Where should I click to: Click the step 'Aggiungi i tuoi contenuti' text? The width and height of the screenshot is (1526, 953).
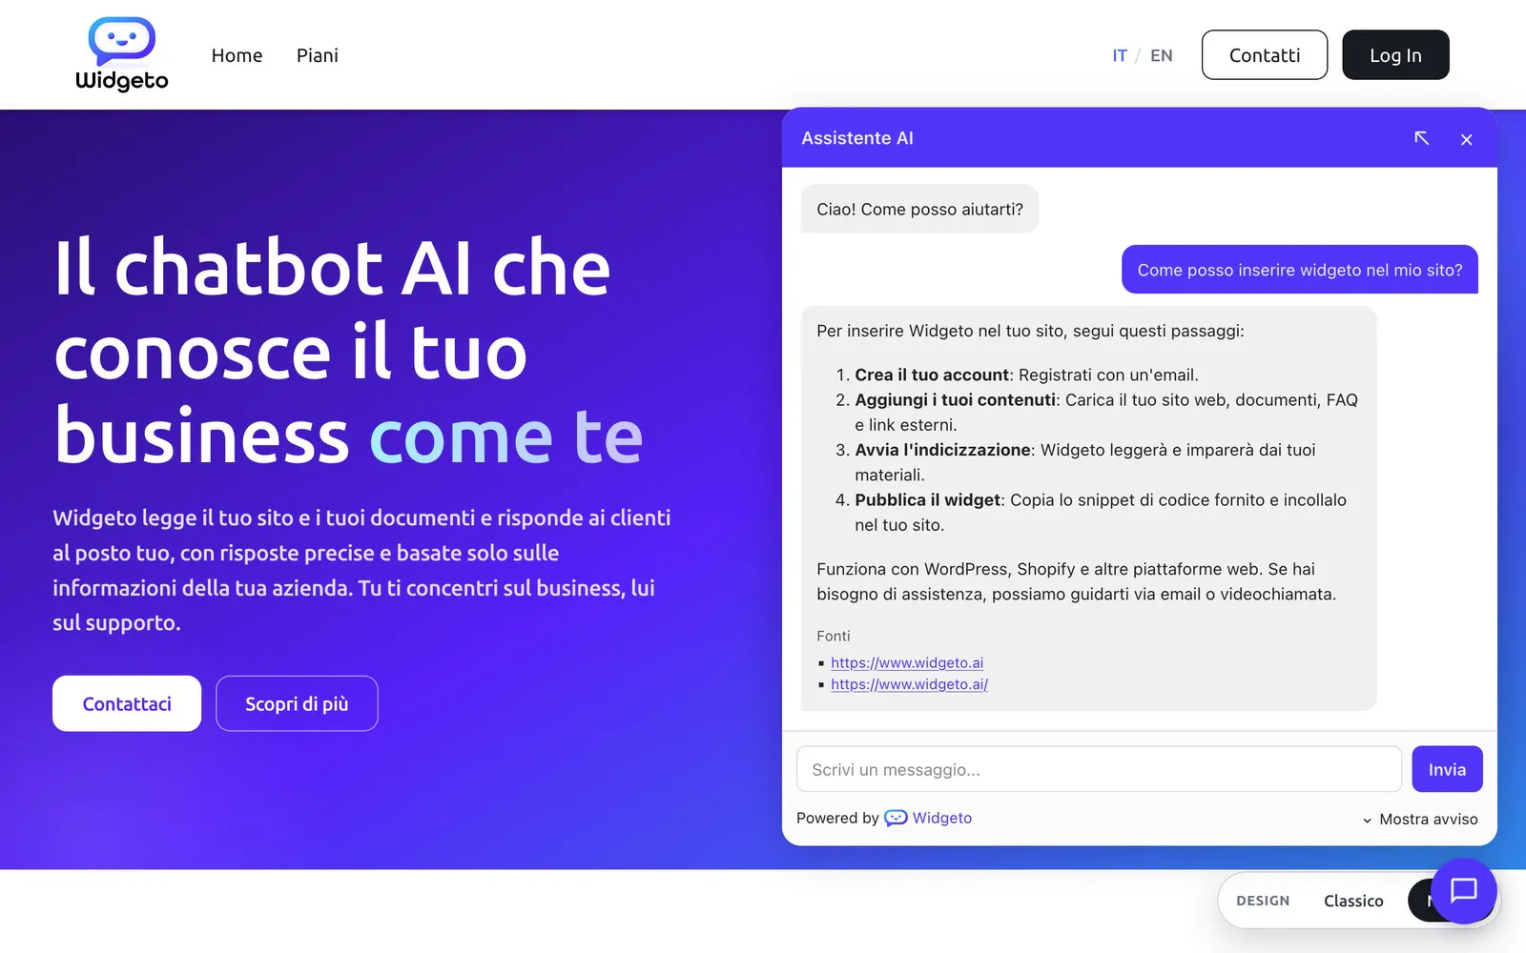[x=956, y=399]
